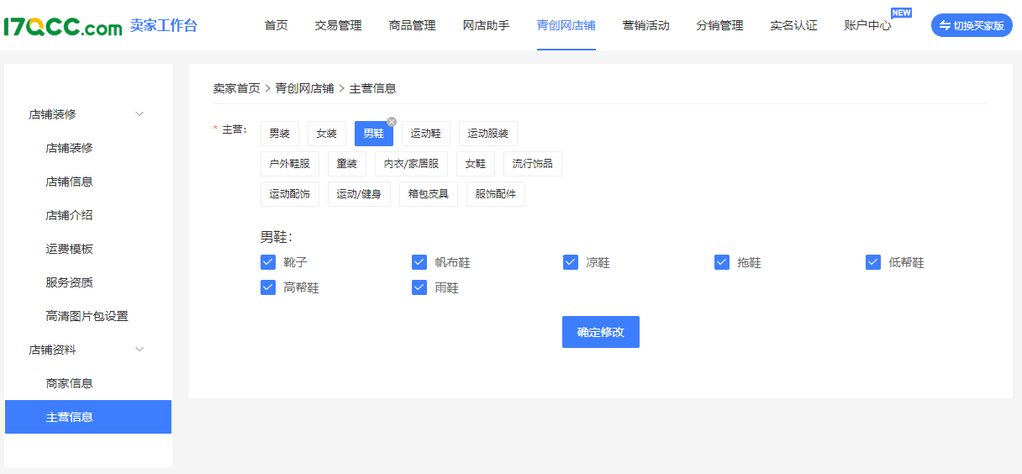
Task: Select the 女装 category tag
Action: [x=326, y=134]
